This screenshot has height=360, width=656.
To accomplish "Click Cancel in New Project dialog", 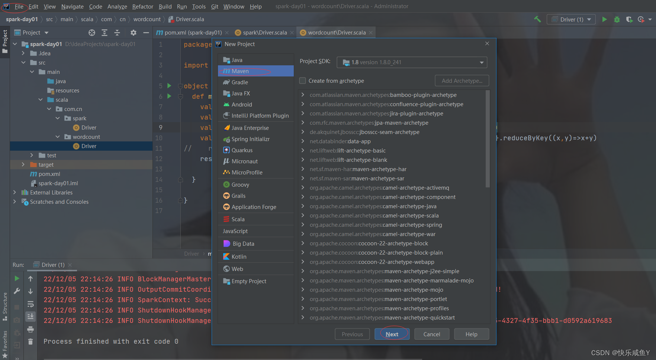I will point(432,334).
